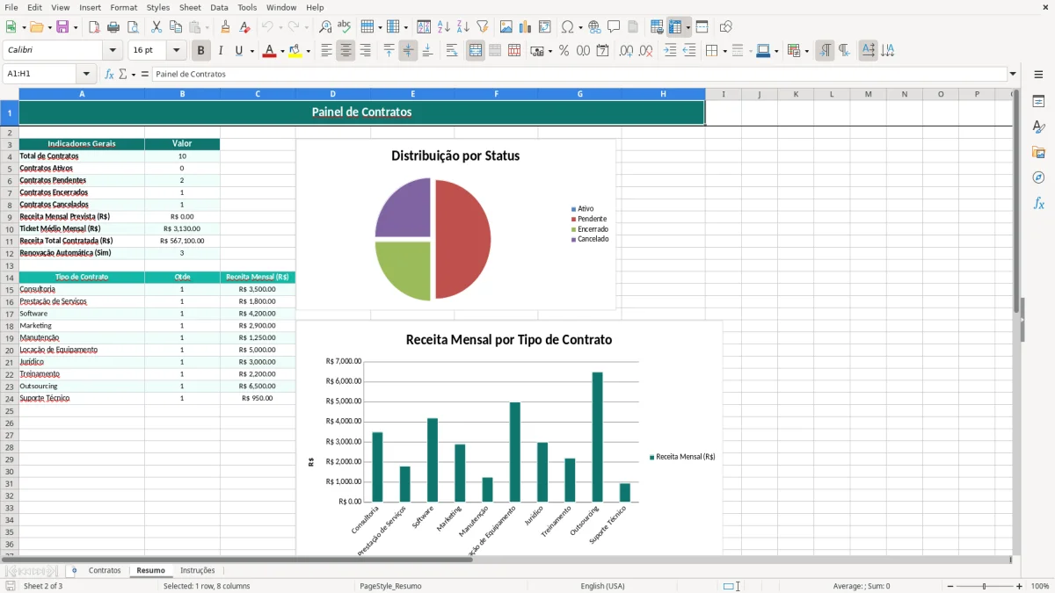Toggle Bold formatting button

(201, 51)
